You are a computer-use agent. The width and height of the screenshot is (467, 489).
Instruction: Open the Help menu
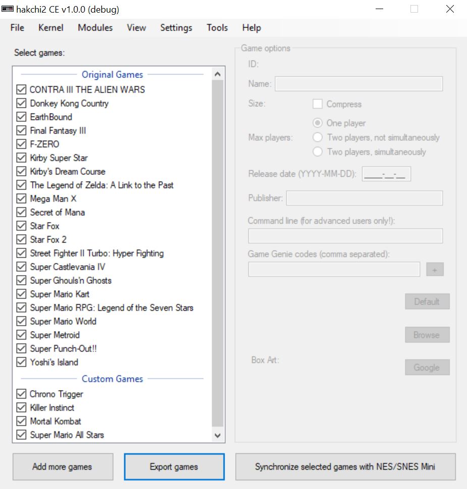pos(251,28)
